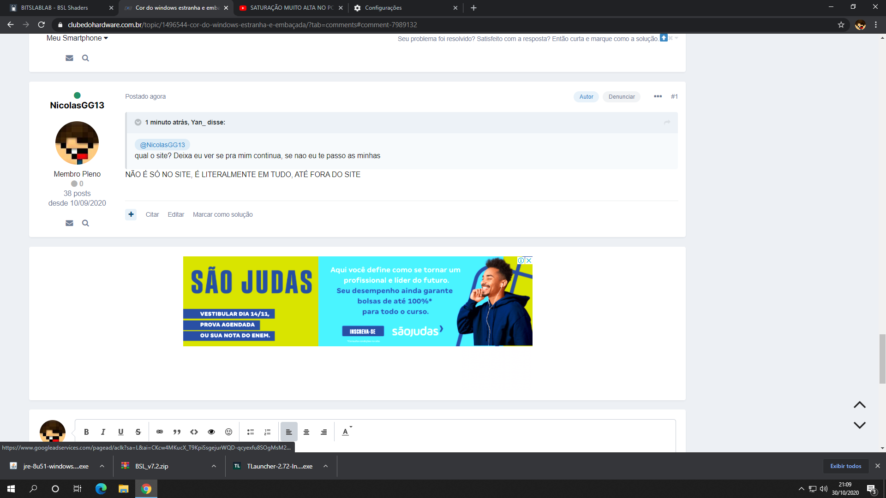Image resolution: width=886 pixels, height=498 pixels.
Task: Toggle strikethrough formatting in reply editor
Action: pyautogui.click(x=138, y=432)
